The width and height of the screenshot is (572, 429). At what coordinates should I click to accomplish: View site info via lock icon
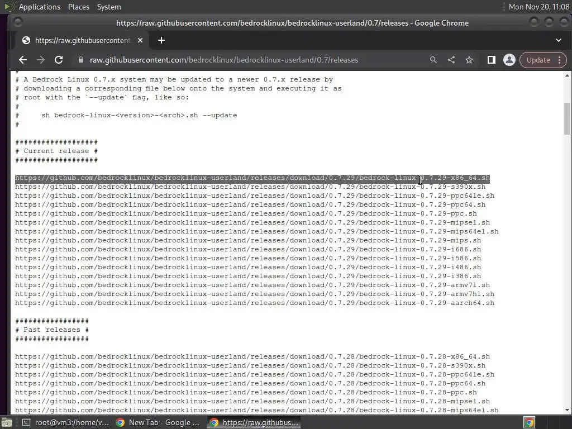click(x=81, y=60)
